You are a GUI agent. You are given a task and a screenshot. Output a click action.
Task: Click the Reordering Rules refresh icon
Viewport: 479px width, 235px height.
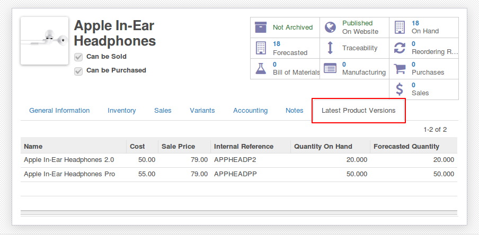400,48
